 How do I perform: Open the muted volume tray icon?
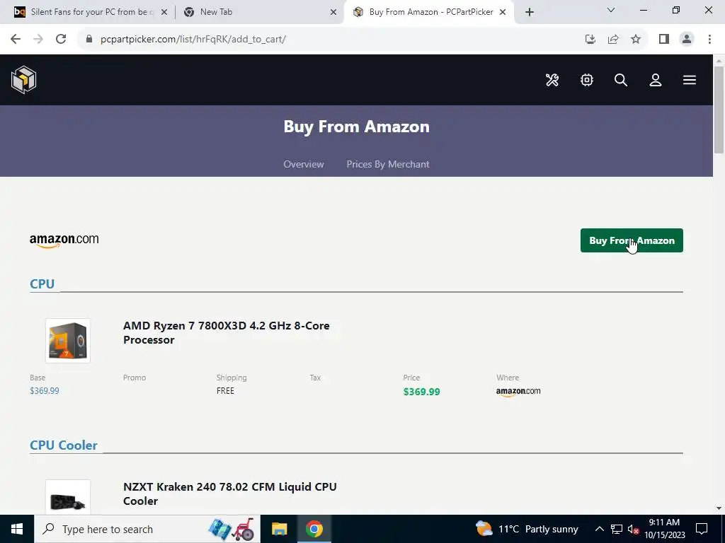(x=633, y=529)
